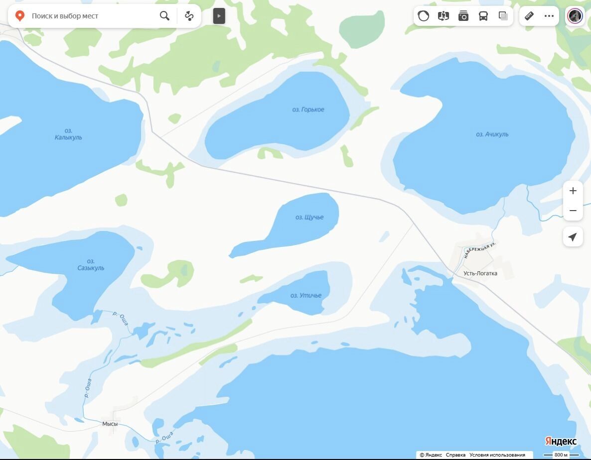This screenshot has width=591, height=460.
Task: Open the user profile avatar
Action: pyautogui.click(x=575, y=16)
